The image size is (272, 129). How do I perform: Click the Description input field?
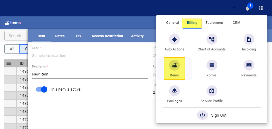click(90, 74)
